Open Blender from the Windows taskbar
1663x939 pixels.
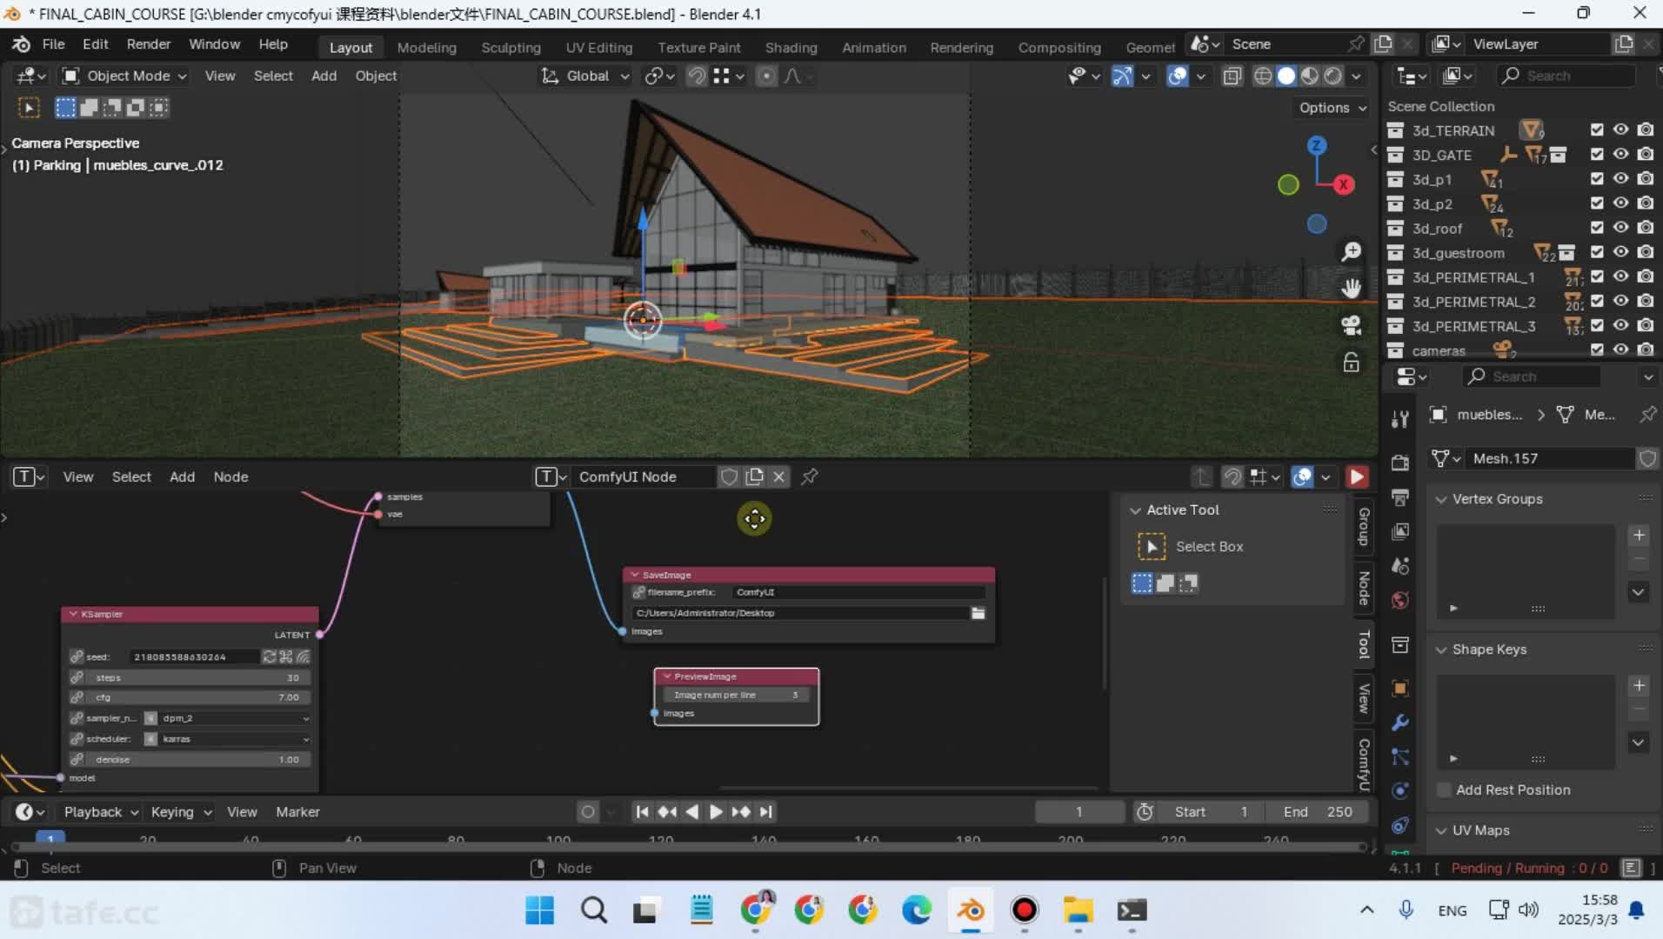tap(971, 910)
